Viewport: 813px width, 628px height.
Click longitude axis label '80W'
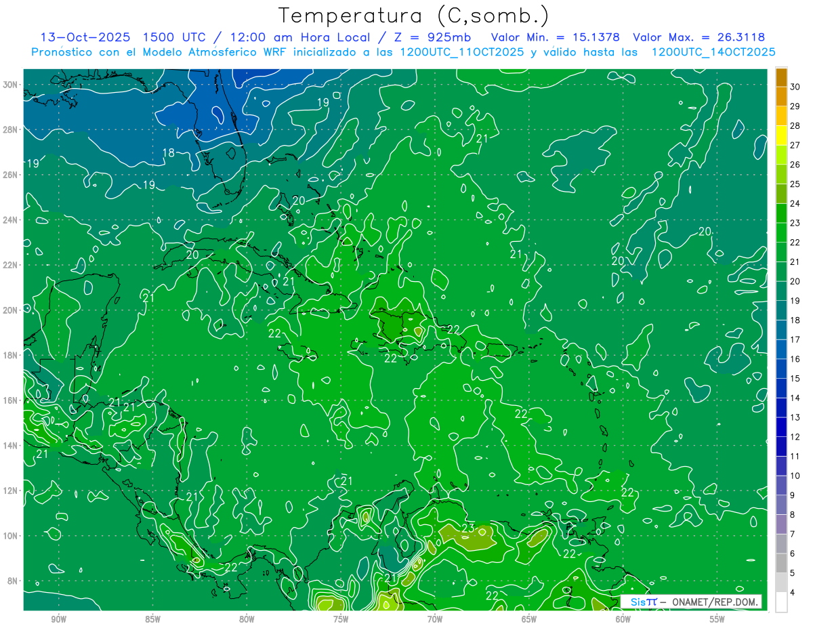247,619
